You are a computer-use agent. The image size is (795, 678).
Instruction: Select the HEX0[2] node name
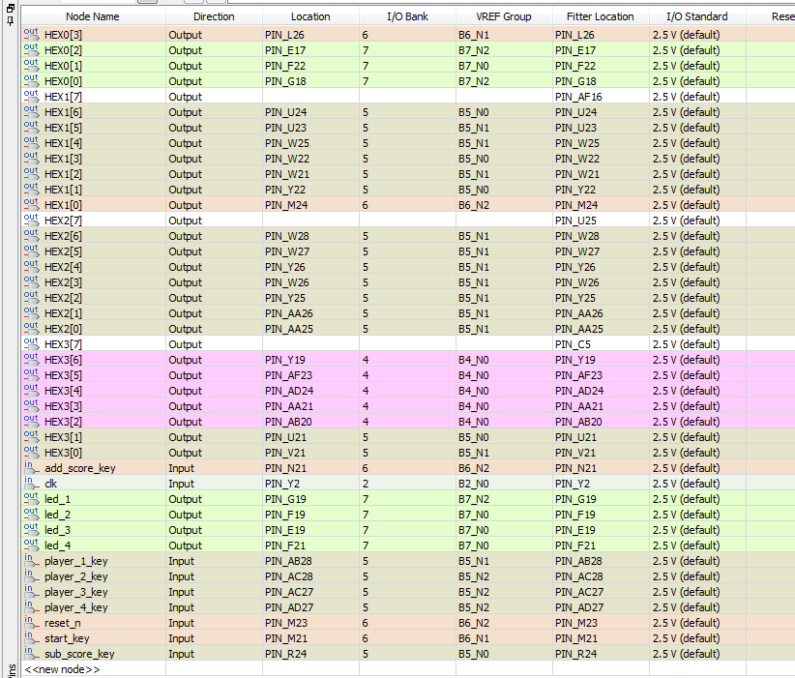tap(63, 50)
